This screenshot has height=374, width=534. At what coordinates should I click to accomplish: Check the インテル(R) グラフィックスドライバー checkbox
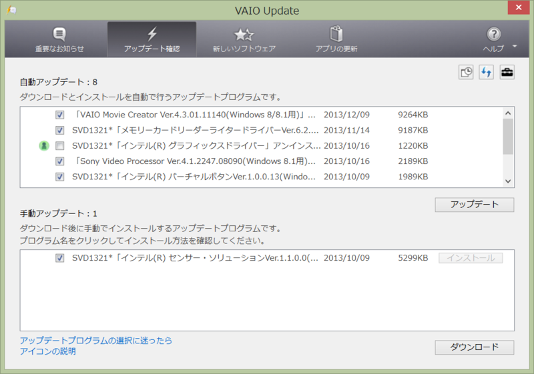[60, 146]
